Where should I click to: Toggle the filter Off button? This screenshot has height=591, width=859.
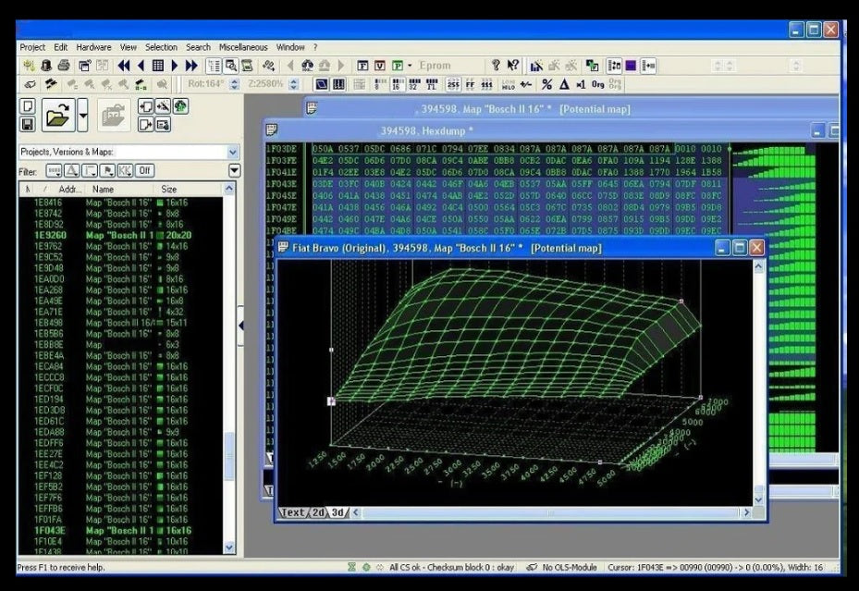tap(144, 171)
